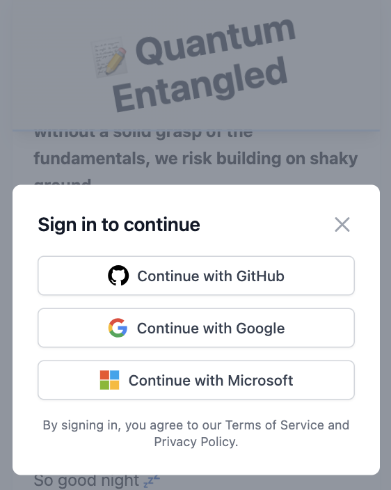Close the sign-in dialog with X

342,224
